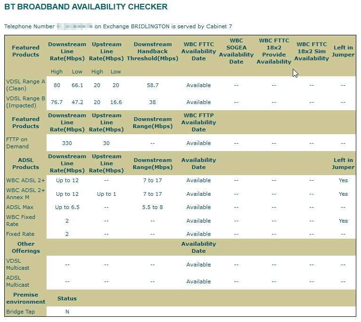Select the 58.7 handback threshold value
The image size is (361, 322).
152,85
